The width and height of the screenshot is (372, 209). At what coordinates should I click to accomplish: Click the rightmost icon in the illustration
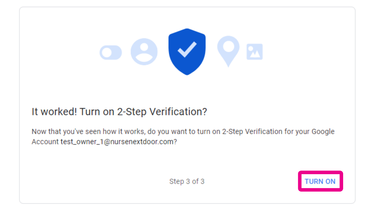[254, 51]
